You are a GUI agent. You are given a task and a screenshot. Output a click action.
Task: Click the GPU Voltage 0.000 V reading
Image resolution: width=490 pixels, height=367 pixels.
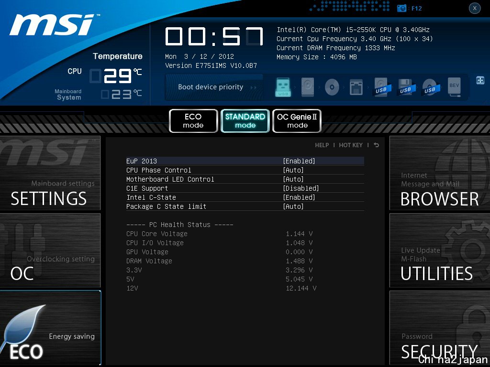[299, 252]
